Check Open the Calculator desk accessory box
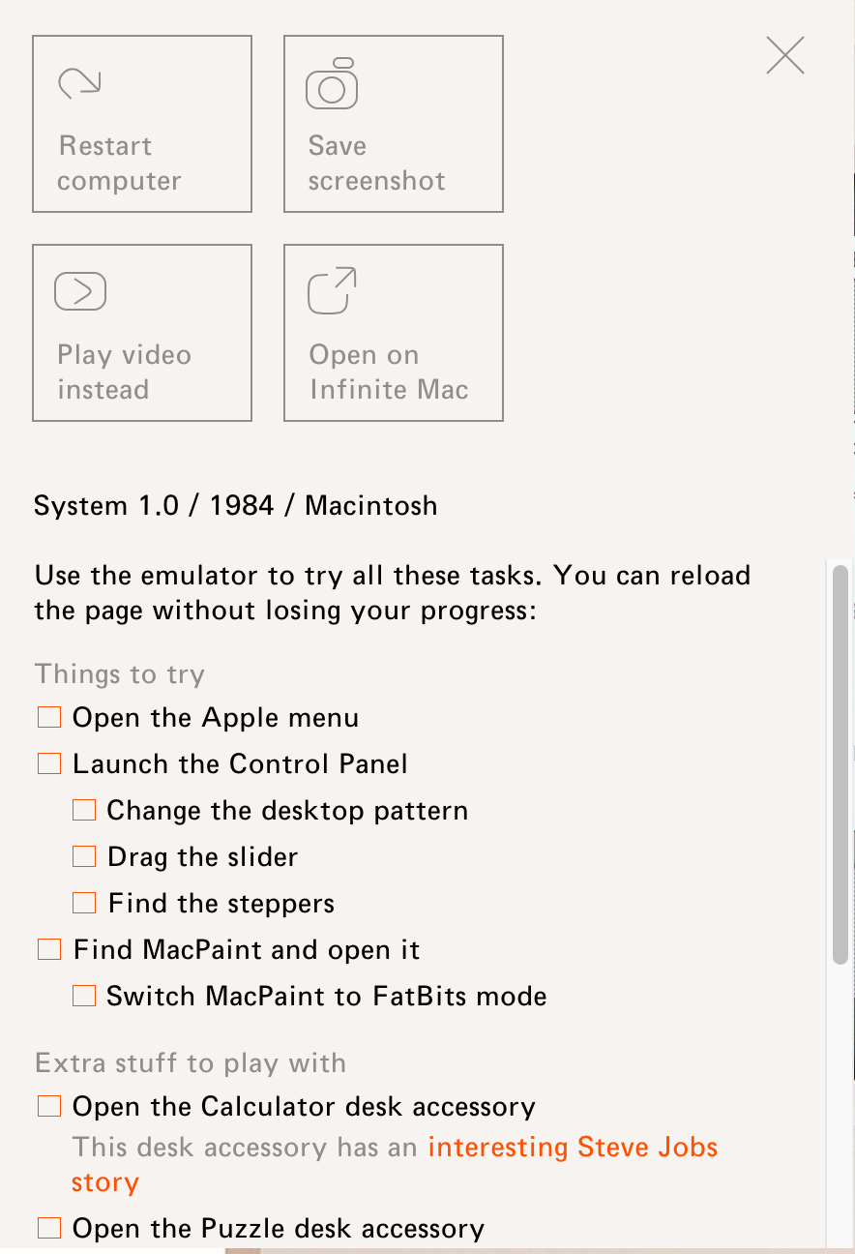The image size is (855, 1254). point(49,1106)
